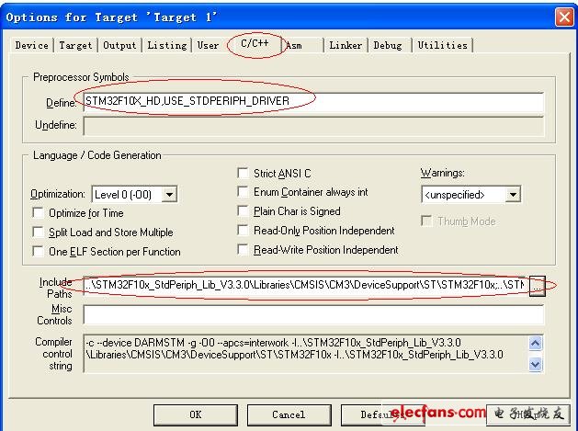Check One ELF Section per Function

38,251
